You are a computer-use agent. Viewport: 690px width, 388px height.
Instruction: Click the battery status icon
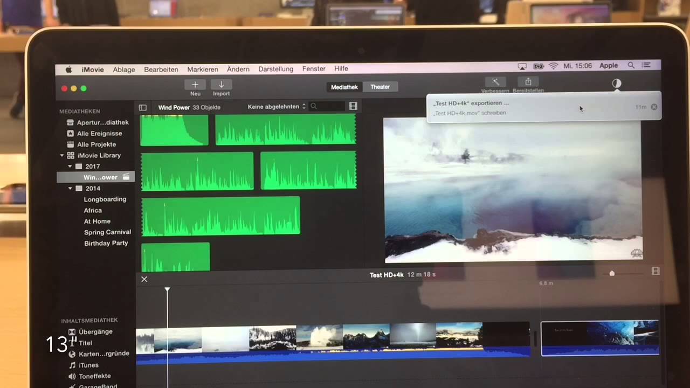click(x=539, y=66)
